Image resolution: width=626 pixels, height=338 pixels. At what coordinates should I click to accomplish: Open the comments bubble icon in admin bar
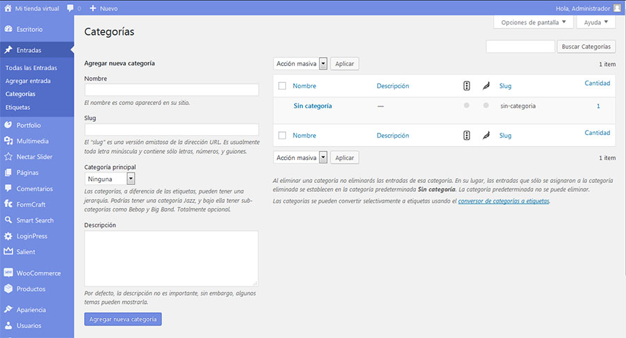coord(70,8)
